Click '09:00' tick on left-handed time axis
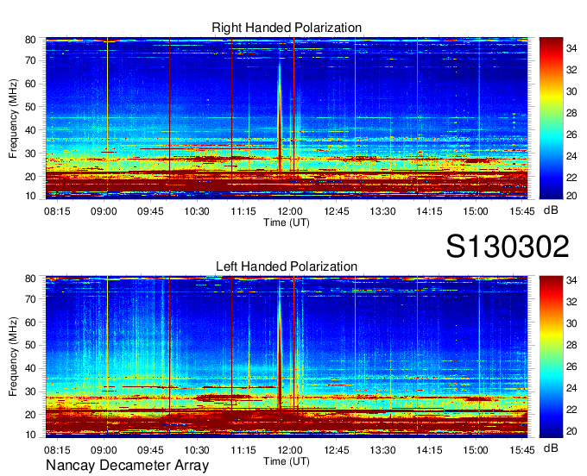Image resolution: width=587 pixels, height=476 pixels. click(x=104, y=450)
